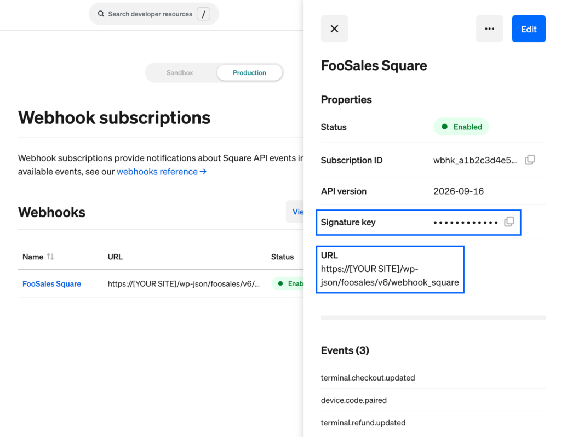Select the terminal.refund.updated event
This screenshot has width=561, height=437.
(363, 423)
